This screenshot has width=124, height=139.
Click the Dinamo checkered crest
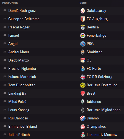(83, 118)
